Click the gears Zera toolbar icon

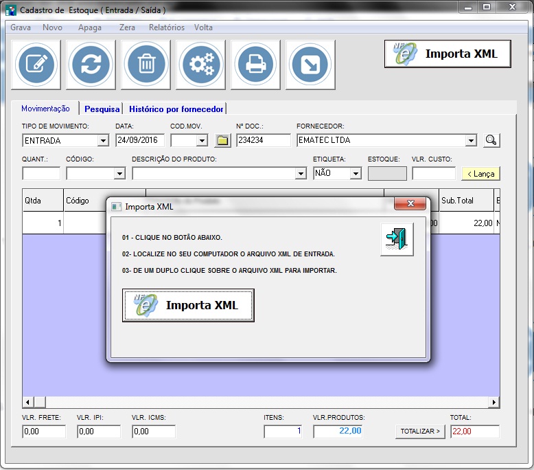201,65
